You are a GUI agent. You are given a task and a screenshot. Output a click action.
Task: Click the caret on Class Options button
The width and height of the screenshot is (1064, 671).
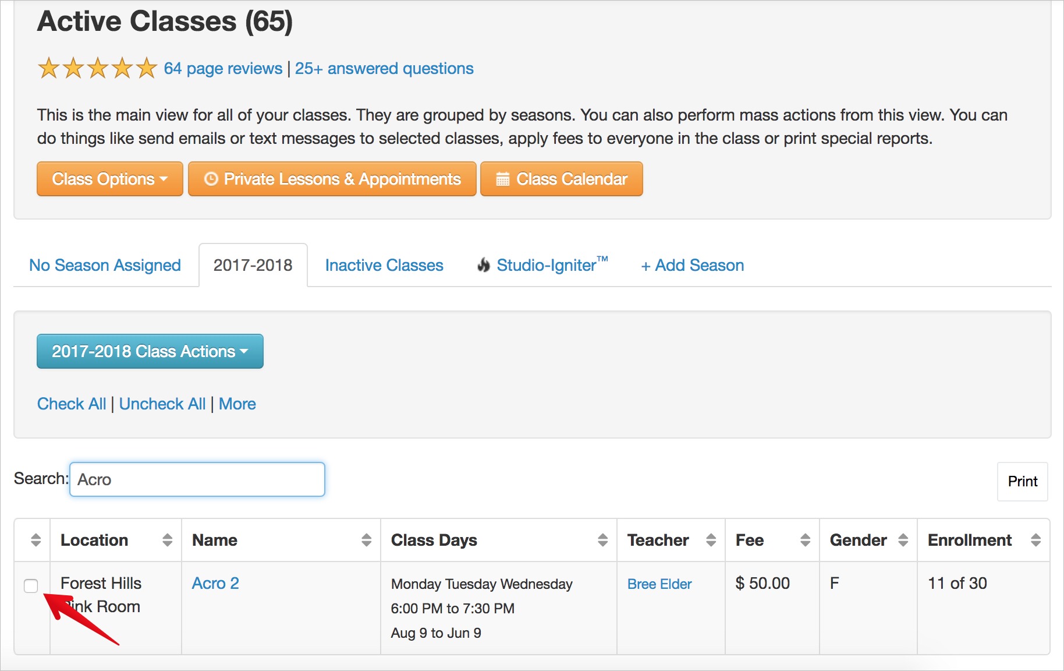coord(164,179)
